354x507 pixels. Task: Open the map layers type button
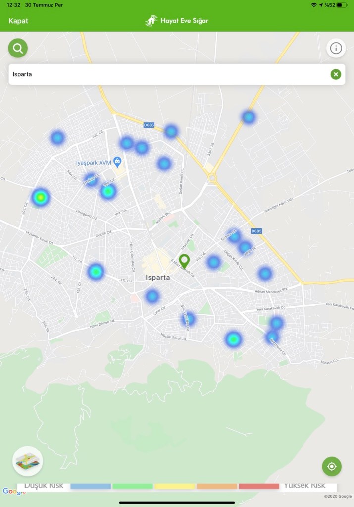28,461
